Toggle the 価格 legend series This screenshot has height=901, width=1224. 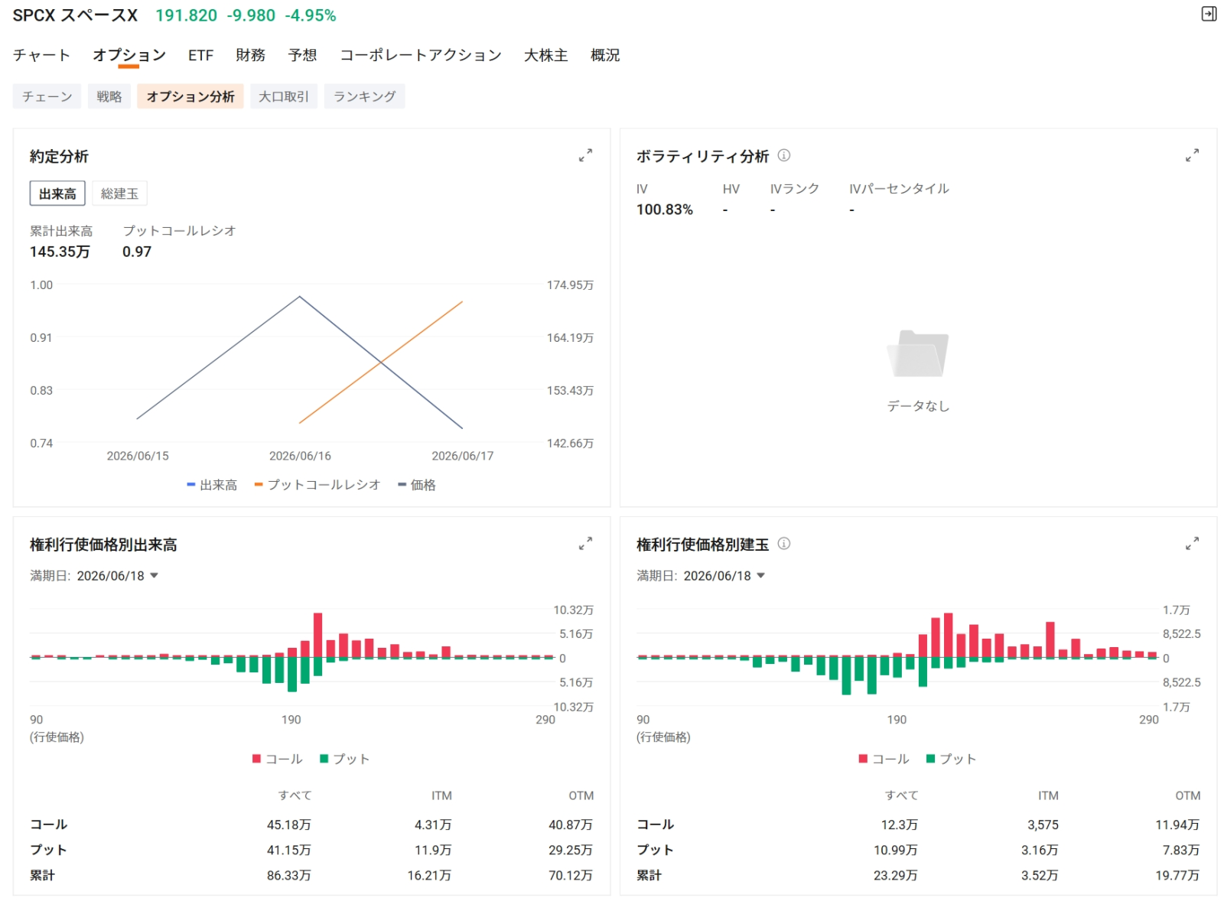(x=417, y=485)
